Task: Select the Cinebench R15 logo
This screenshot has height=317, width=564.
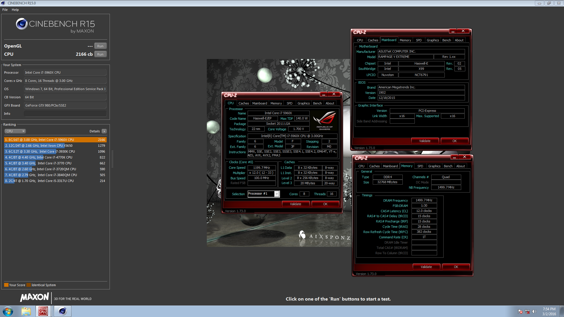Action: click(56, 25)
